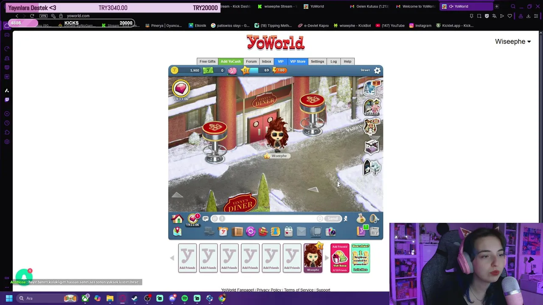
Task: Open the Settings tab
Action: pyautogui.click(x=317, y=61)
